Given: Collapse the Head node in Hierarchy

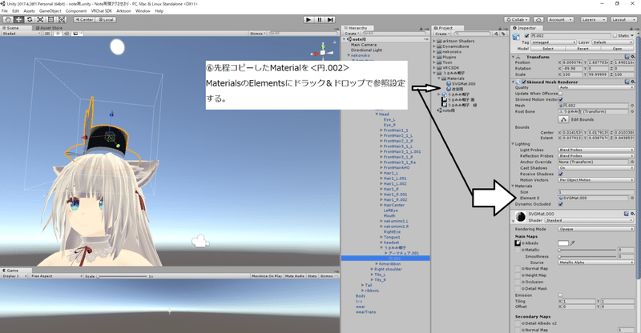Looking at the screenshot, I should [377, 114].
